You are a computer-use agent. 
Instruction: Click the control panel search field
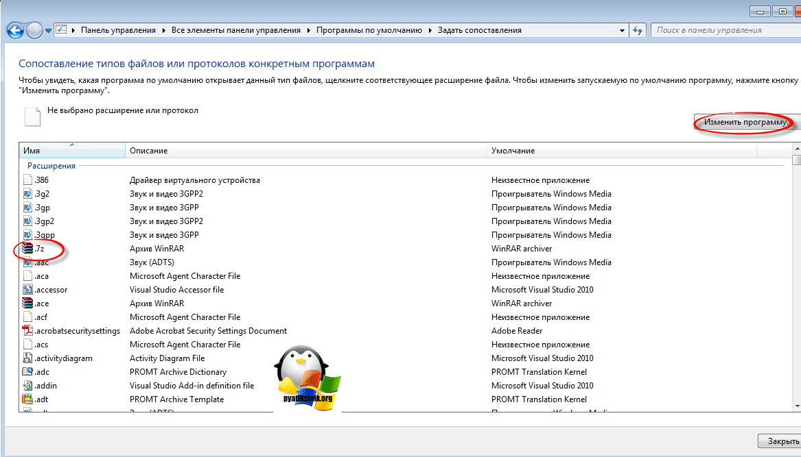[x=721, y=30]
